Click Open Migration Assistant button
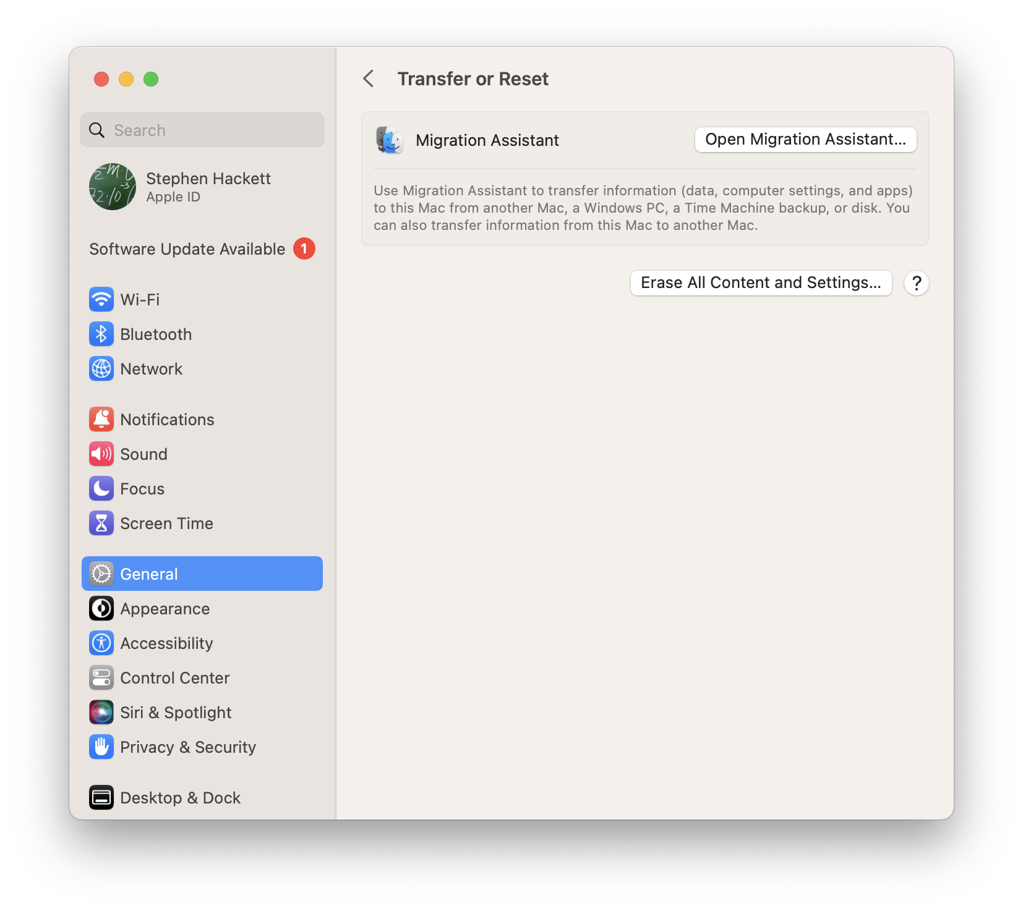 [x=805, y=140]
